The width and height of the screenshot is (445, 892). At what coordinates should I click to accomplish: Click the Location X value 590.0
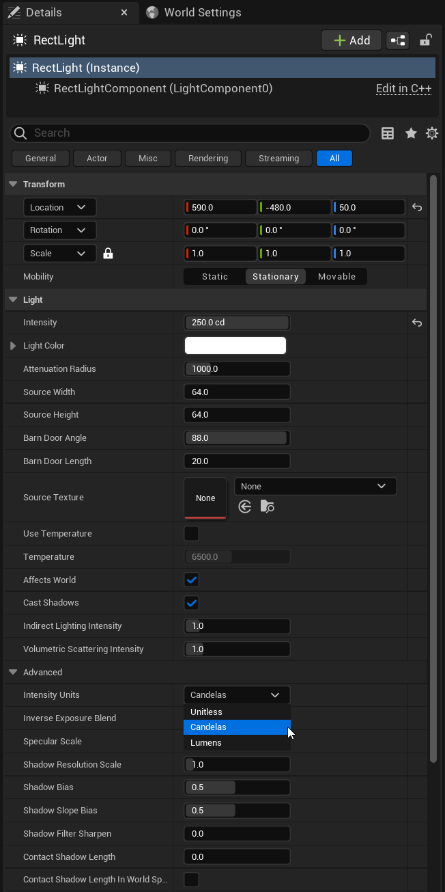(x=220, y=207)
